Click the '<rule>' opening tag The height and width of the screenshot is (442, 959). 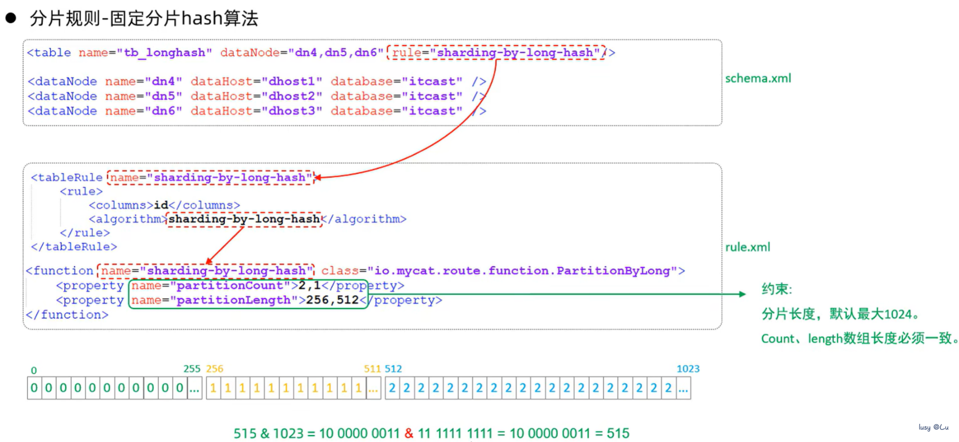click(81, 191)
